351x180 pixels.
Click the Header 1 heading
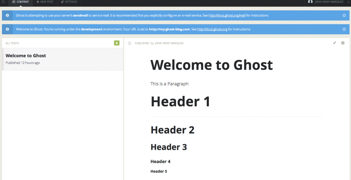tap(180, 101)
